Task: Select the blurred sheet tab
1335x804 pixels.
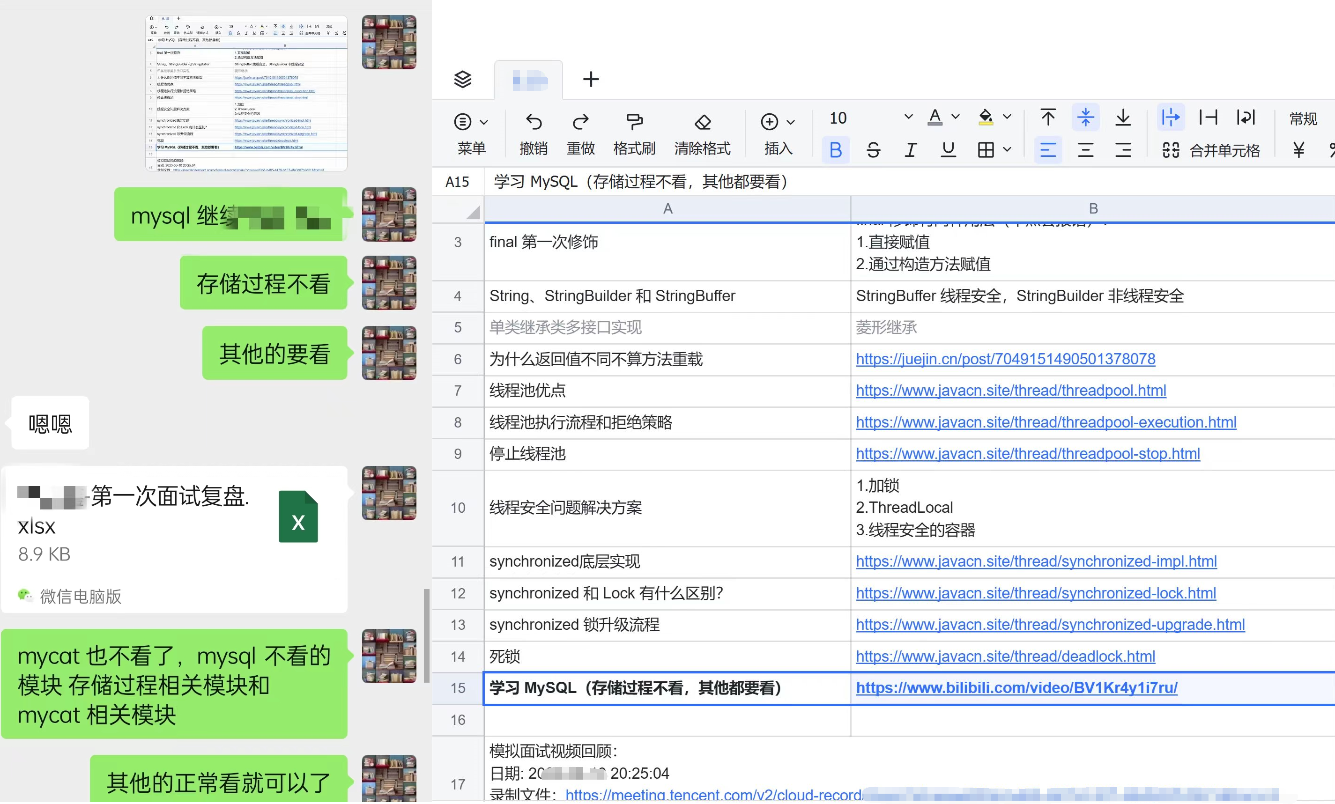Action: coord(529,81)
